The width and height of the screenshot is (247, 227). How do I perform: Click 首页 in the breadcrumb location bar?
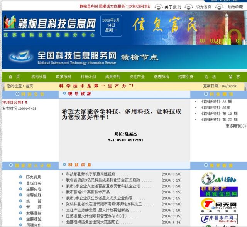(x=29, y=86)
